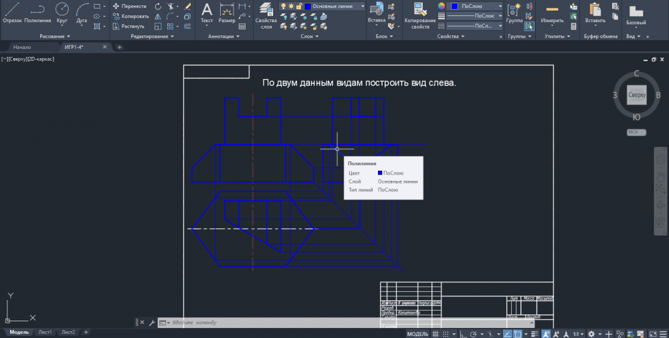Open customization menu in status bar
669x338 pixels.
(x=662, y=334)
